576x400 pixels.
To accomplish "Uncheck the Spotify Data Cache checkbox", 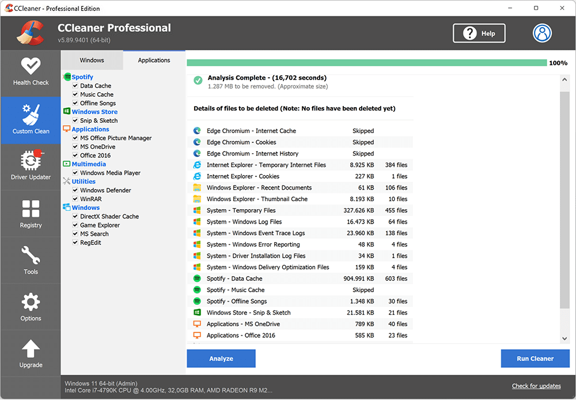I will (x=74, y=85).
